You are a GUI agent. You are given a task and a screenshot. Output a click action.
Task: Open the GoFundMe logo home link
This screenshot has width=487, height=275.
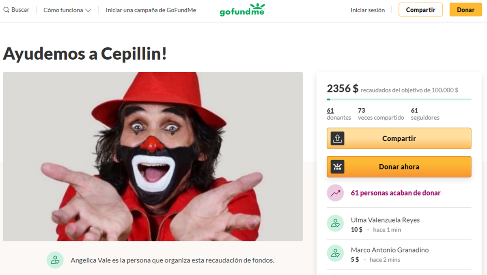pos(242,10)
